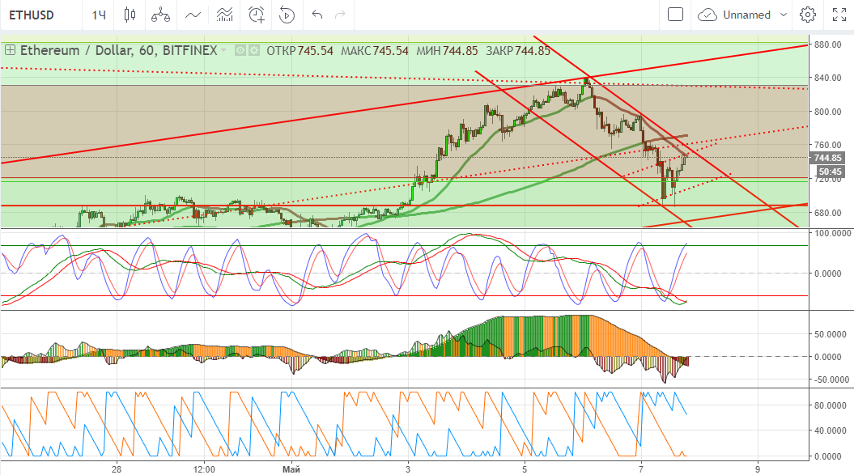Image resolution: width=854 pixels, height=475 pixels.
Task: Open the dropdown arrow after BITFINEX
Action: 224,51
